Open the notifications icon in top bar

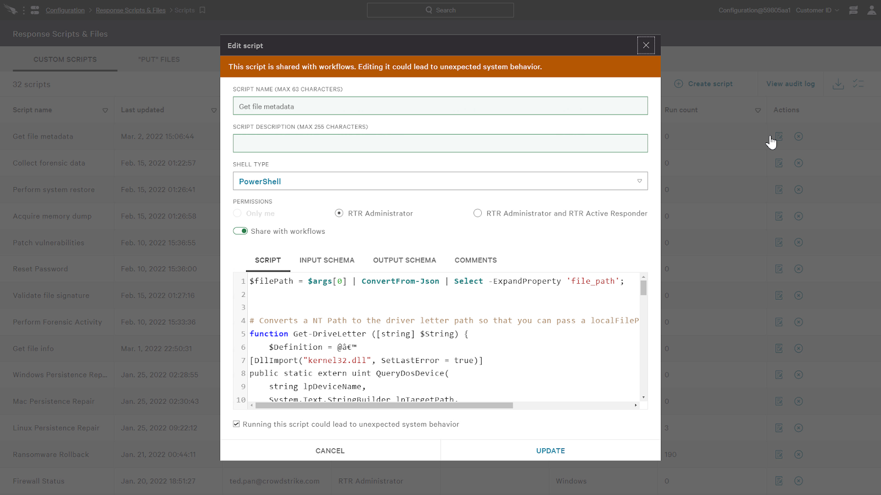coord(853,10)
